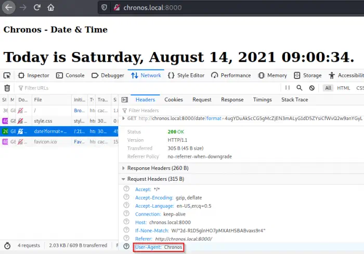Open the Cookies details tab
The width and height of the screenshot is (364, 254).
174,100
